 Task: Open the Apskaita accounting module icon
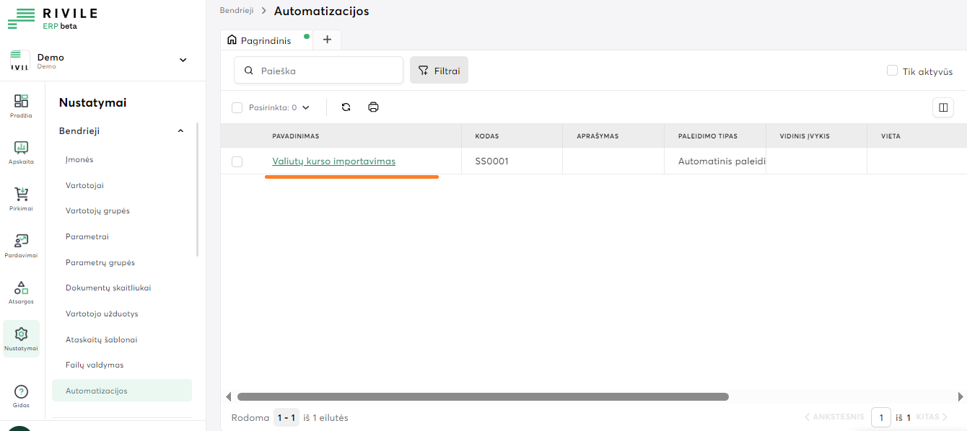tap(21, 148)
